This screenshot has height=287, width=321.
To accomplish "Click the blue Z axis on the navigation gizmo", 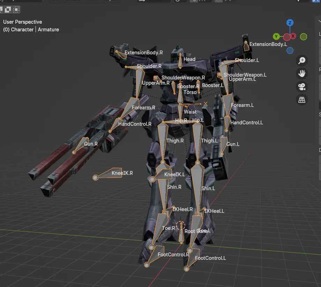I will 290,23.
